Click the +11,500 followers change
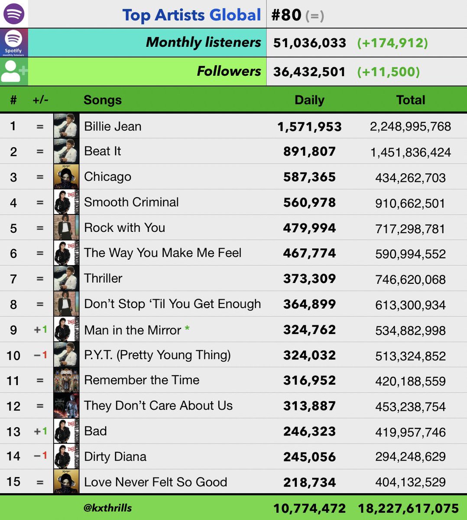This screenshot has height=520, width=467. point(389,72)
